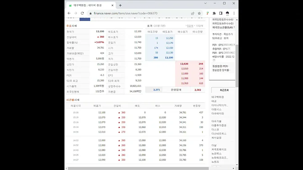Open the Extensions puzzle menu

pos(214,13)
